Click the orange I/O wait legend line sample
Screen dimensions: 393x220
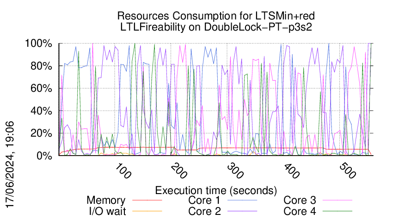[x=147, y=211]
